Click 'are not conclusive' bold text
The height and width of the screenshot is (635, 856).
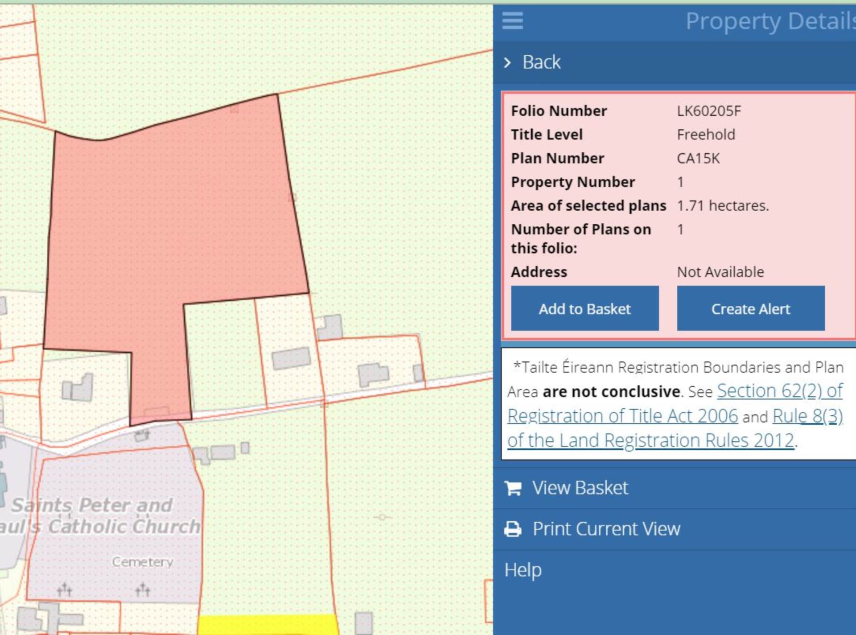tap(611, 392)
